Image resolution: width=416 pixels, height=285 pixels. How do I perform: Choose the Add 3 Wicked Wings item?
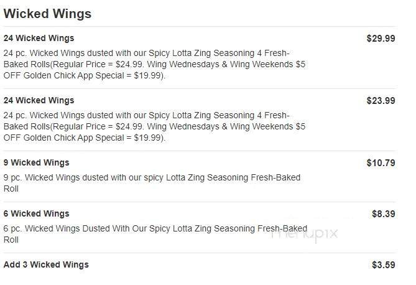(x=46, y=264)
